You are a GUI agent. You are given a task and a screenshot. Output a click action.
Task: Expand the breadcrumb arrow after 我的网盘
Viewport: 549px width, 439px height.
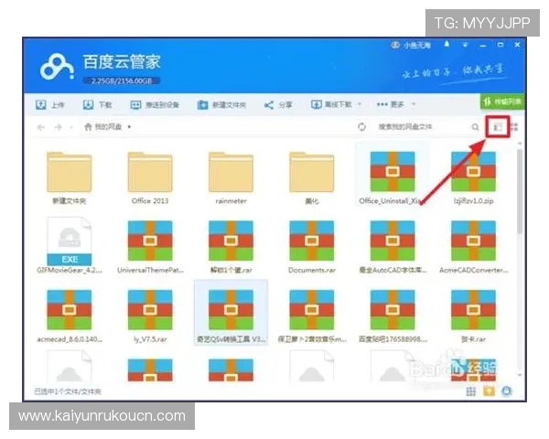(129, 127)
